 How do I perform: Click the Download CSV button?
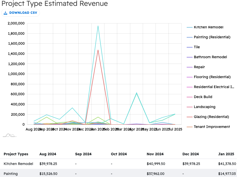pyautogui.click(x=20, y=13)
